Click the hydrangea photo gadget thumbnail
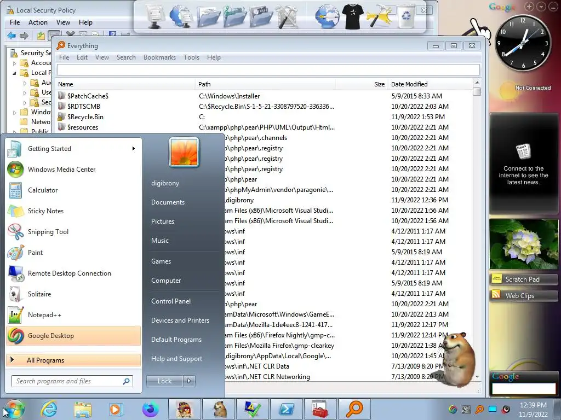This screenshot has height=420, width=561. pos(524,244)
